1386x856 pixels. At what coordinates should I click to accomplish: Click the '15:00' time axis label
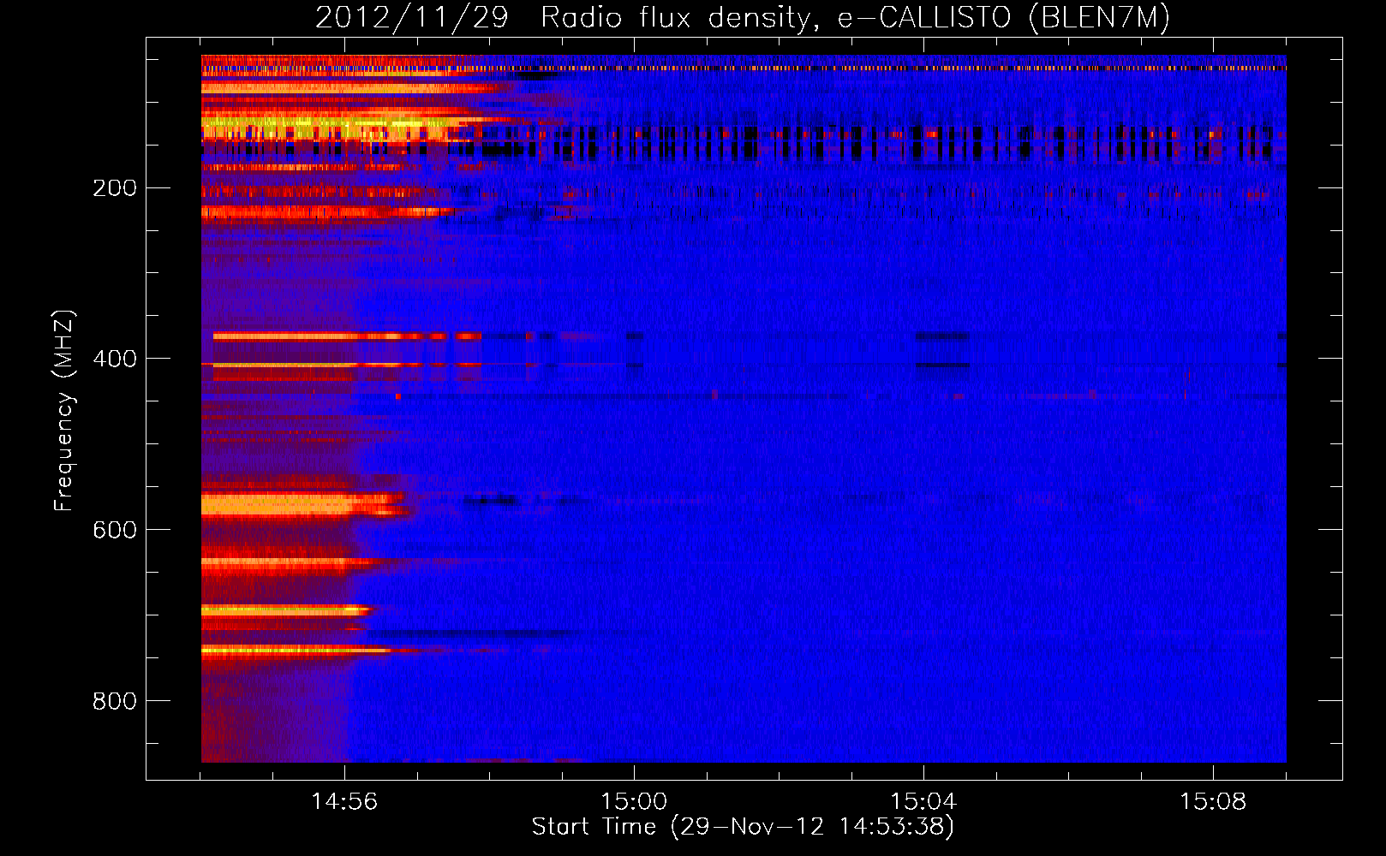pos(634,801)
